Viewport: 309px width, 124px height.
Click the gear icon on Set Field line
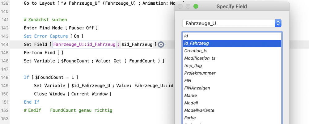click(161, 45)
